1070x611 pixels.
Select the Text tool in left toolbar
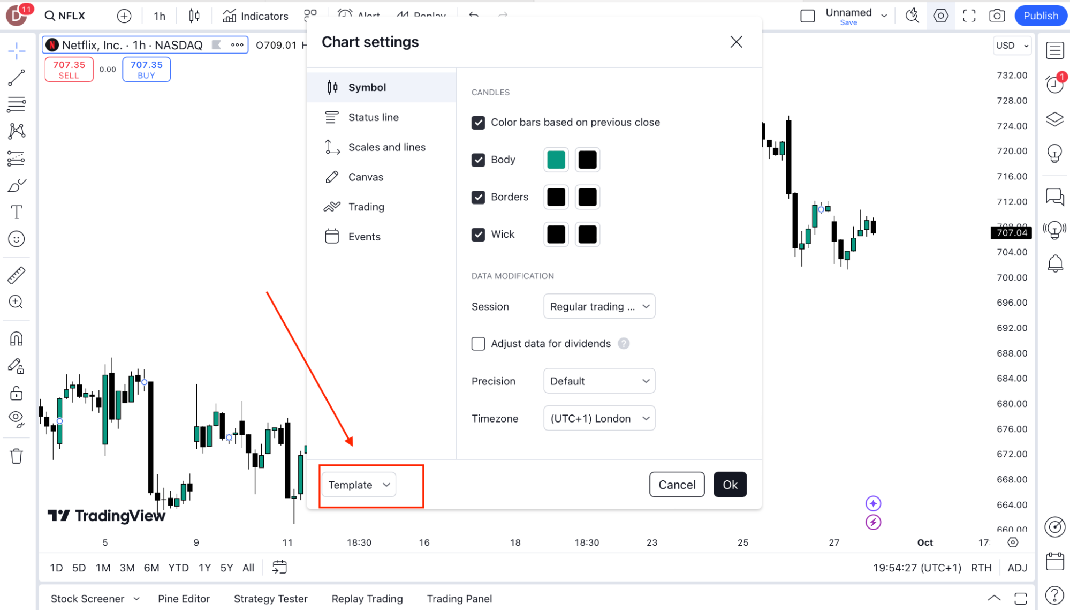tap(17, 212)
